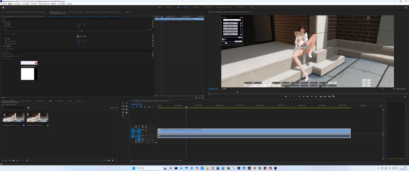Toggle the lock on audio track A1

(x=136, y=136)
